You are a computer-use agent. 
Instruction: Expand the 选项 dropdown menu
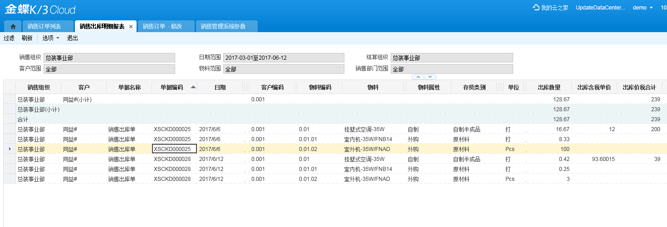click(51, 38)
